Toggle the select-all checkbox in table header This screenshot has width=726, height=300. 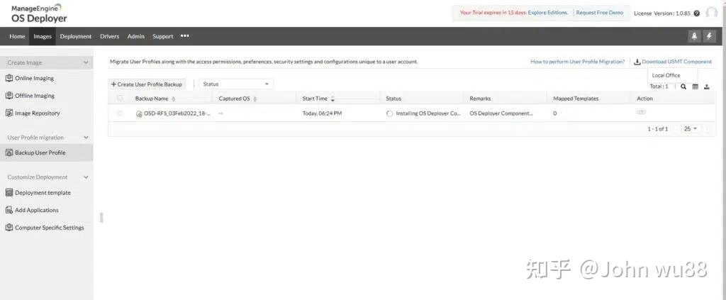tap(120, 98)
